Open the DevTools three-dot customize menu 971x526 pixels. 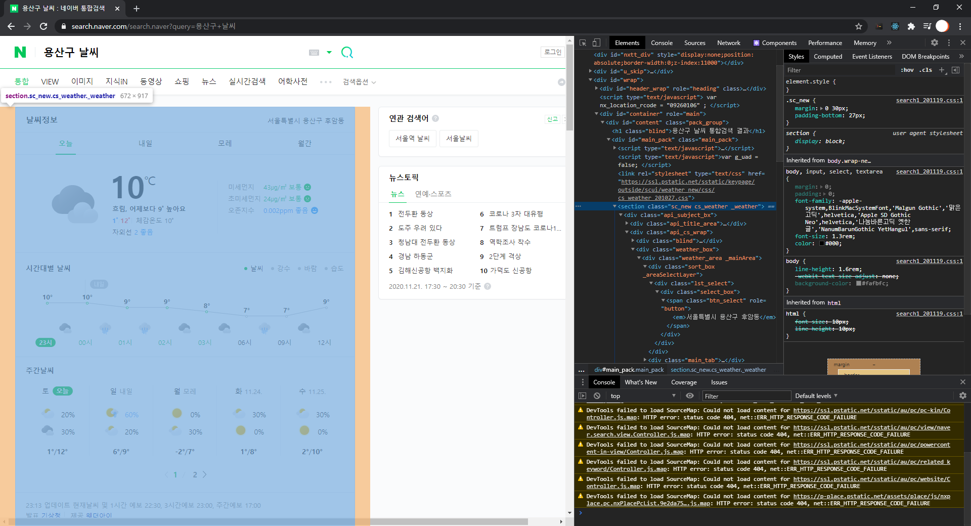point(949,43)
